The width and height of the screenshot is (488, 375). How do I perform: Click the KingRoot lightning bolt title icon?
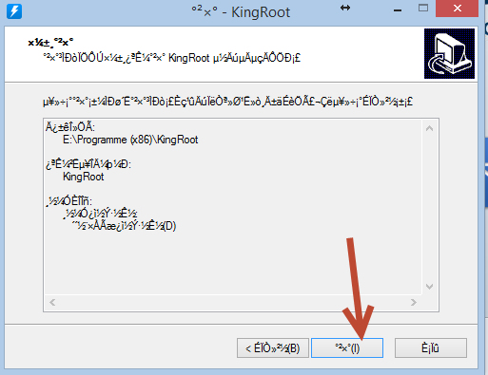14,11
